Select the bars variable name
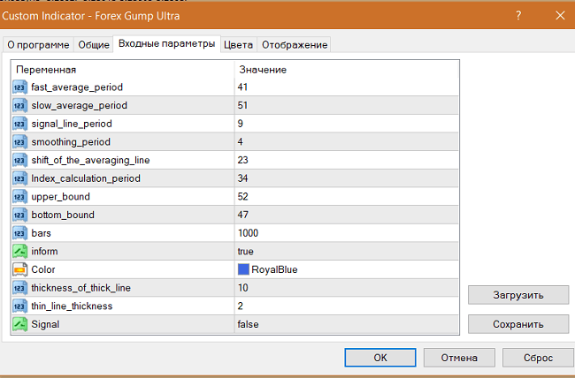 pyautogui.click(x=41, y=233)
